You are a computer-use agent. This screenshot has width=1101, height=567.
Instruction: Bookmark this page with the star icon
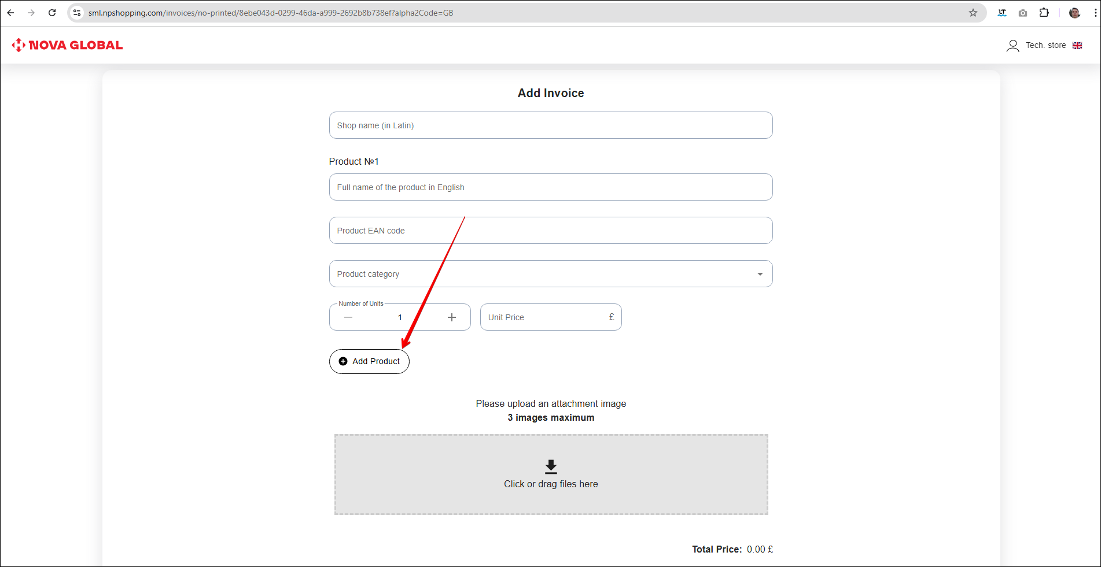tap(973, 13)
